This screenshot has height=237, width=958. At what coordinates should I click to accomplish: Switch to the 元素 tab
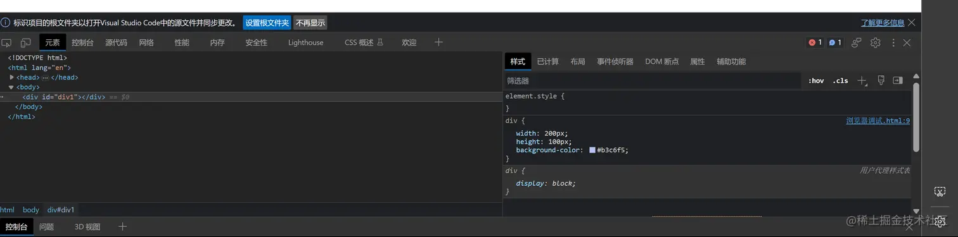(x=53, y=42)
